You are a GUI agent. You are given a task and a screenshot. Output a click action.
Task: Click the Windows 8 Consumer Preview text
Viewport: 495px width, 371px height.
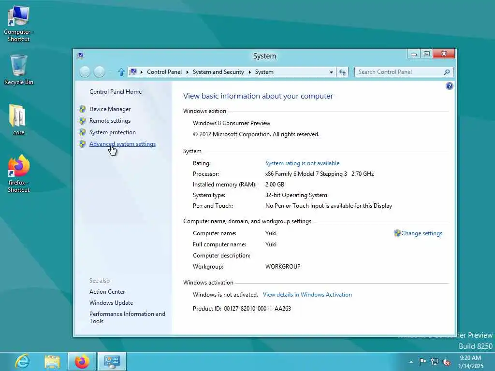click(x=232, y=123)
